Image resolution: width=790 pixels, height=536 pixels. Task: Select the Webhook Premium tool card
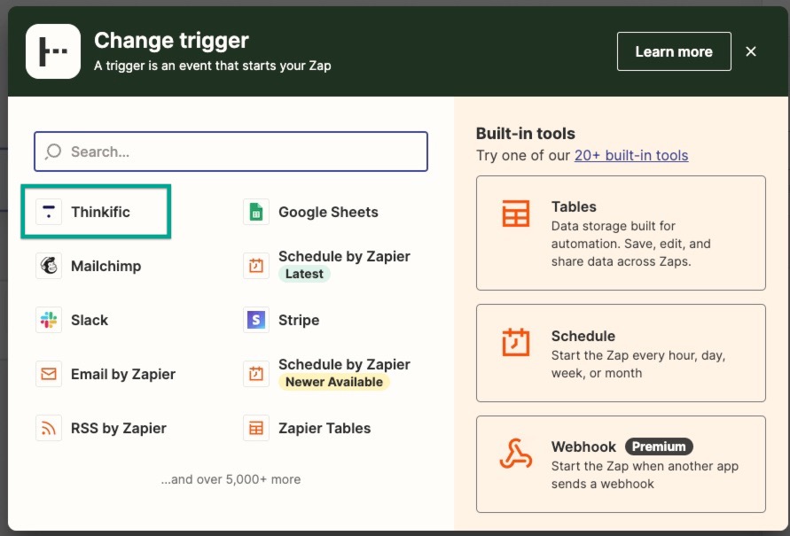(x=620, y=464)
